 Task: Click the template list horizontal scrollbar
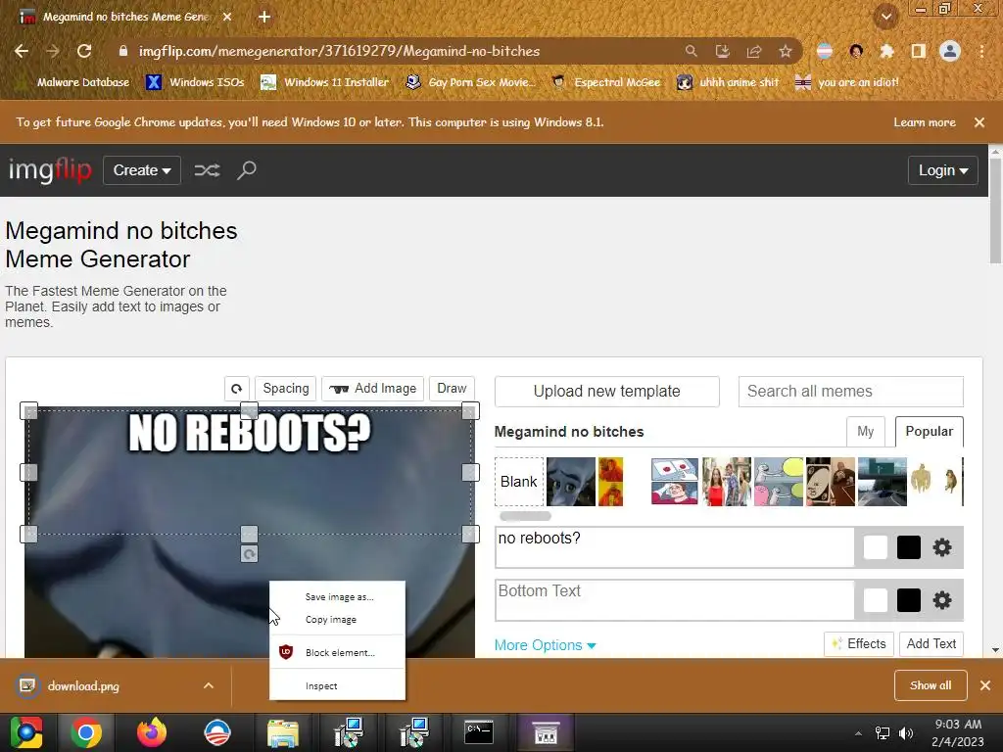[x=525, y=516]
